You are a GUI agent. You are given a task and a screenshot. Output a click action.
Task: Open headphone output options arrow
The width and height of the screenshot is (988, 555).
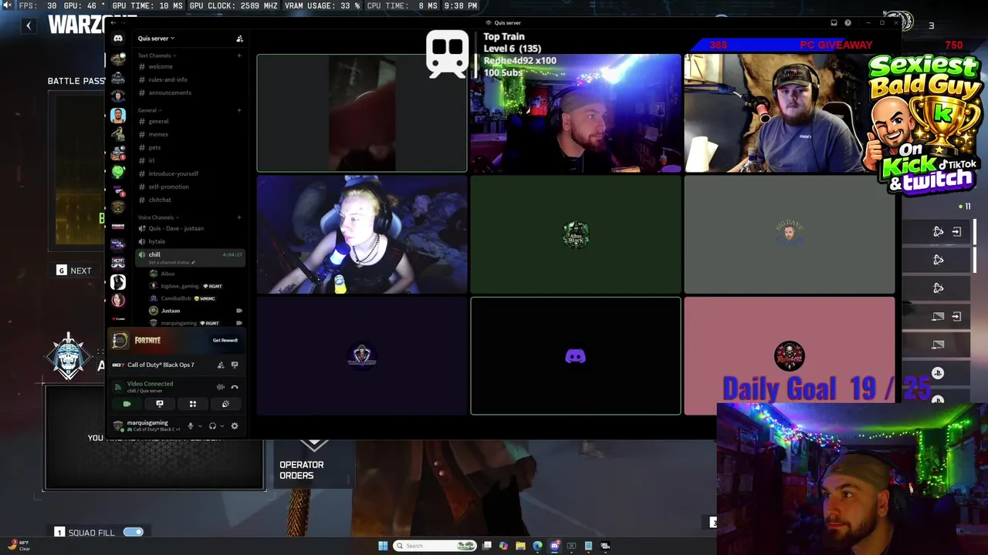pos(222,425)
